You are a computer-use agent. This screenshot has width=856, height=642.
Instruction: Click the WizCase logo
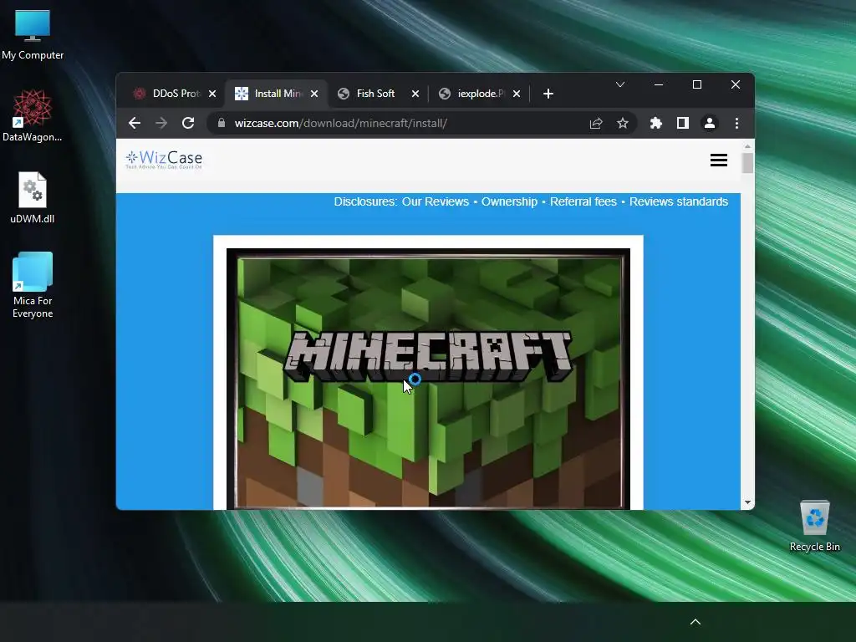point(164,160)
